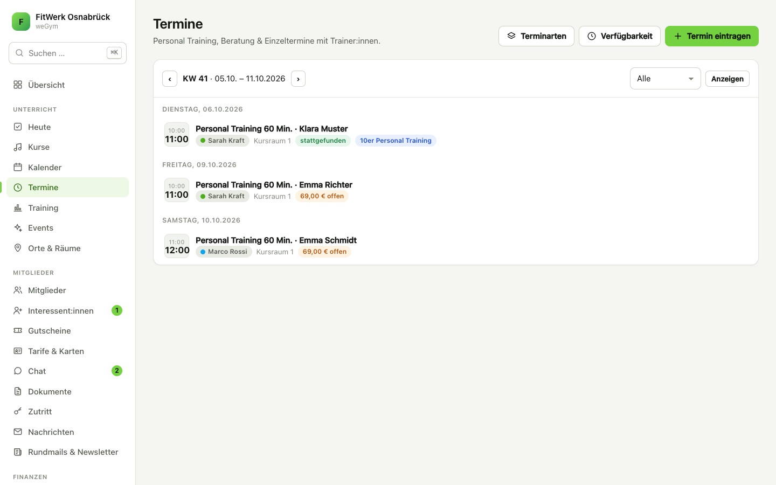Viewport: 776px width, 485px height.
Task: Click the Anzeigen button
Action: tap(727, 79)
